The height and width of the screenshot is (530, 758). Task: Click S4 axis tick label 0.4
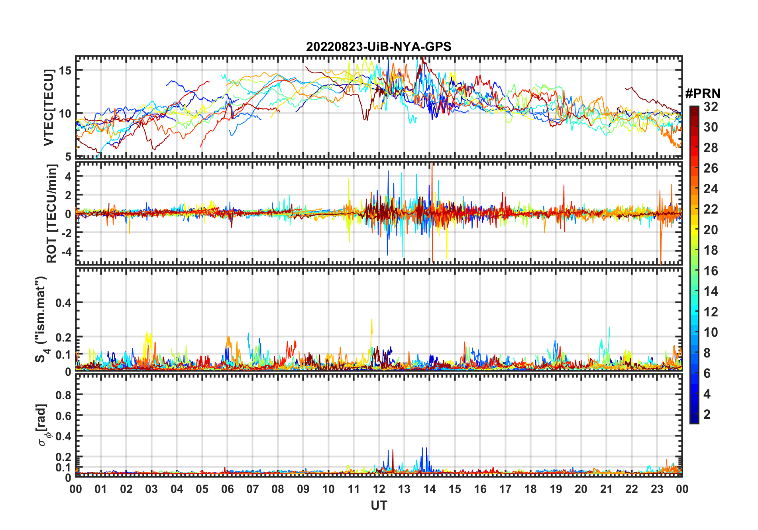[63, 303]
